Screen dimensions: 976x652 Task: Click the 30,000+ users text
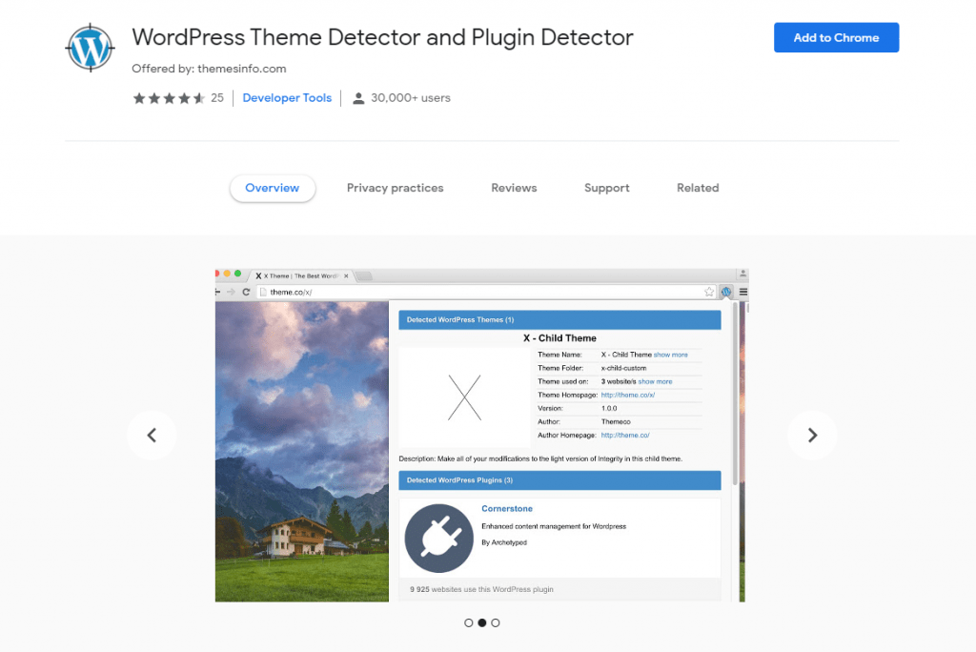pyautogui.click(x=411, y=98)
